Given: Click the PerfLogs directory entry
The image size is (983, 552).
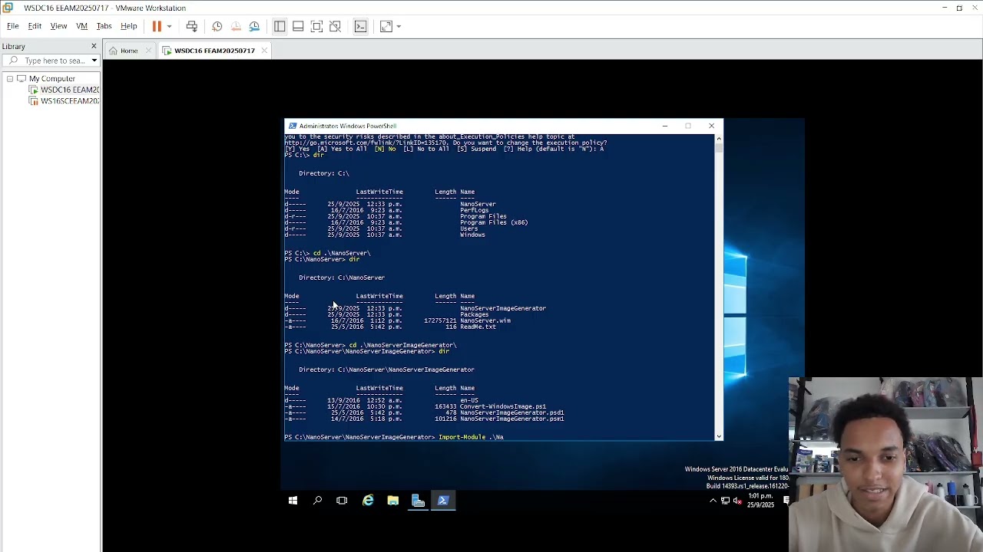Looking at the screenshot, I should (x=474, y=210).
